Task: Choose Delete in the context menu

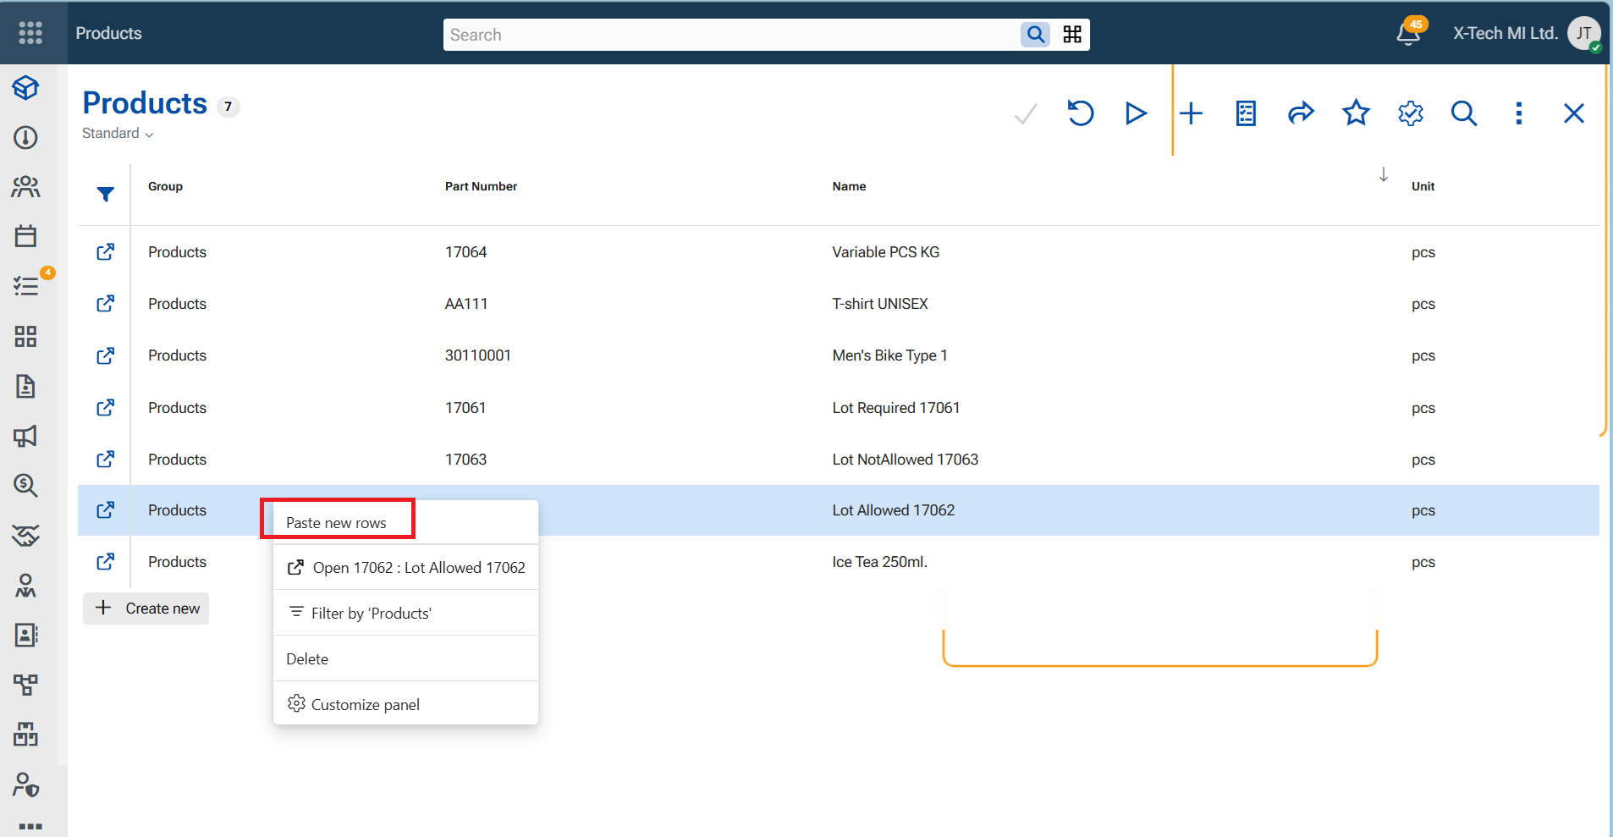Action: (307, 659)
